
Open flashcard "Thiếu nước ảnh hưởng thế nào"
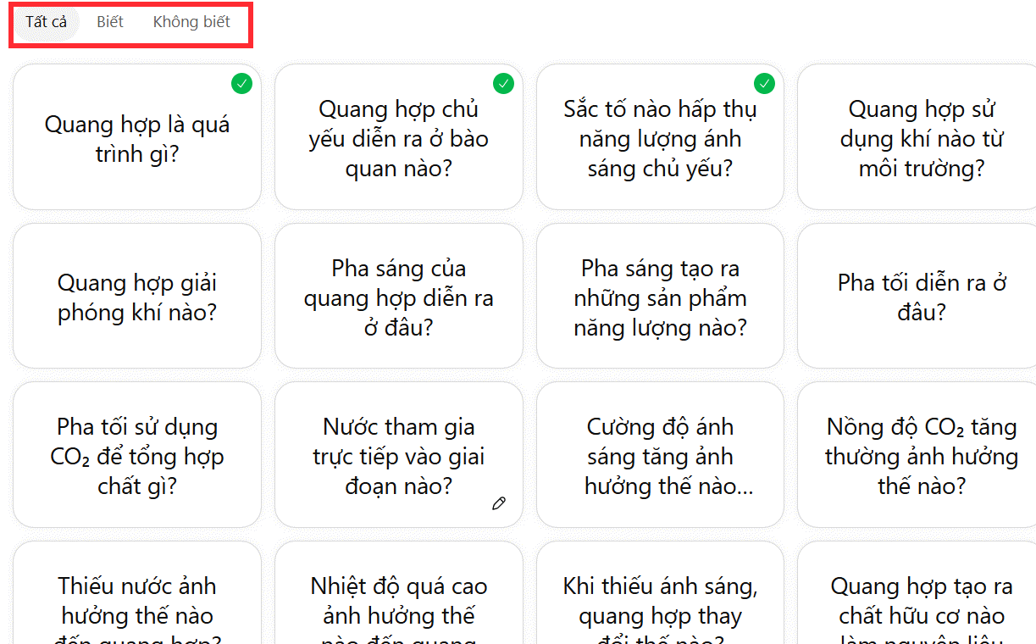coord(137,593)
